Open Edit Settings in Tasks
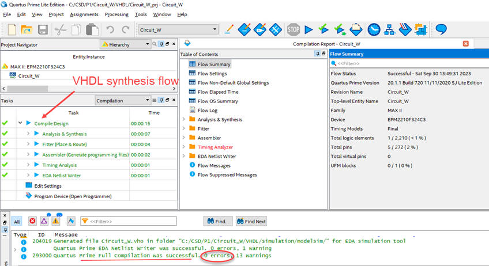Viewport: 489px width, 266px height. click(x=48, y=186)
